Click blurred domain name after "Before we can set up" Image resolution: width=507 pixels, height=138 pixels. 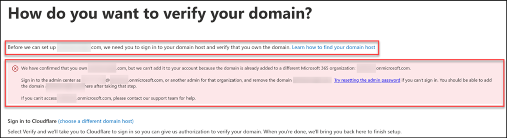[x=74, y=47]
